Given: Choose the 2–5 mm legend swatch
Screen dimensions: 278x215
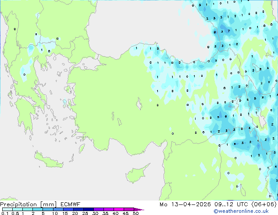Looking at the screenshot, I should (38, 209).
